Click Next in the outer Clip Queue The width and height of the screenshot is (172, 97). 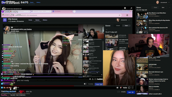(x=131, y=92)
